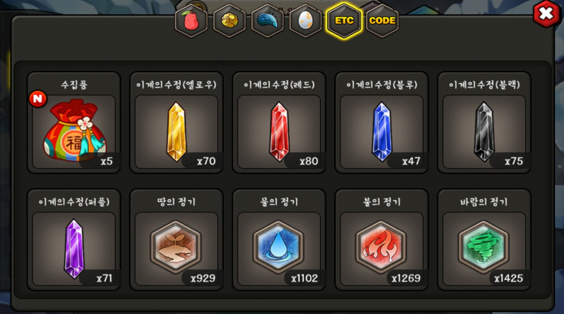Open the blue dragon wing tab
Screen dimensions: 564x314
coord(267,21)
